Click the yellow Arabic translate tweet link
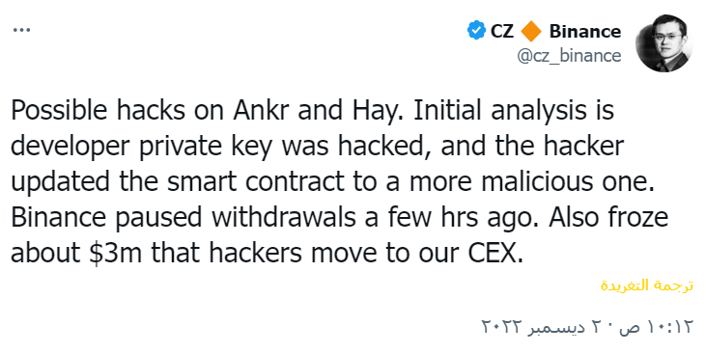 (x=647, y=285)
